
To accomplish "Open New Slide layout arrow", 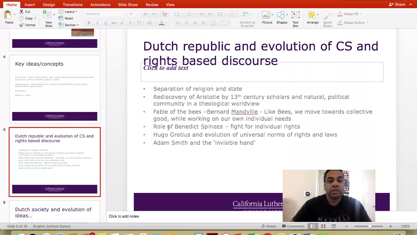I will click(x=54, y=15).
